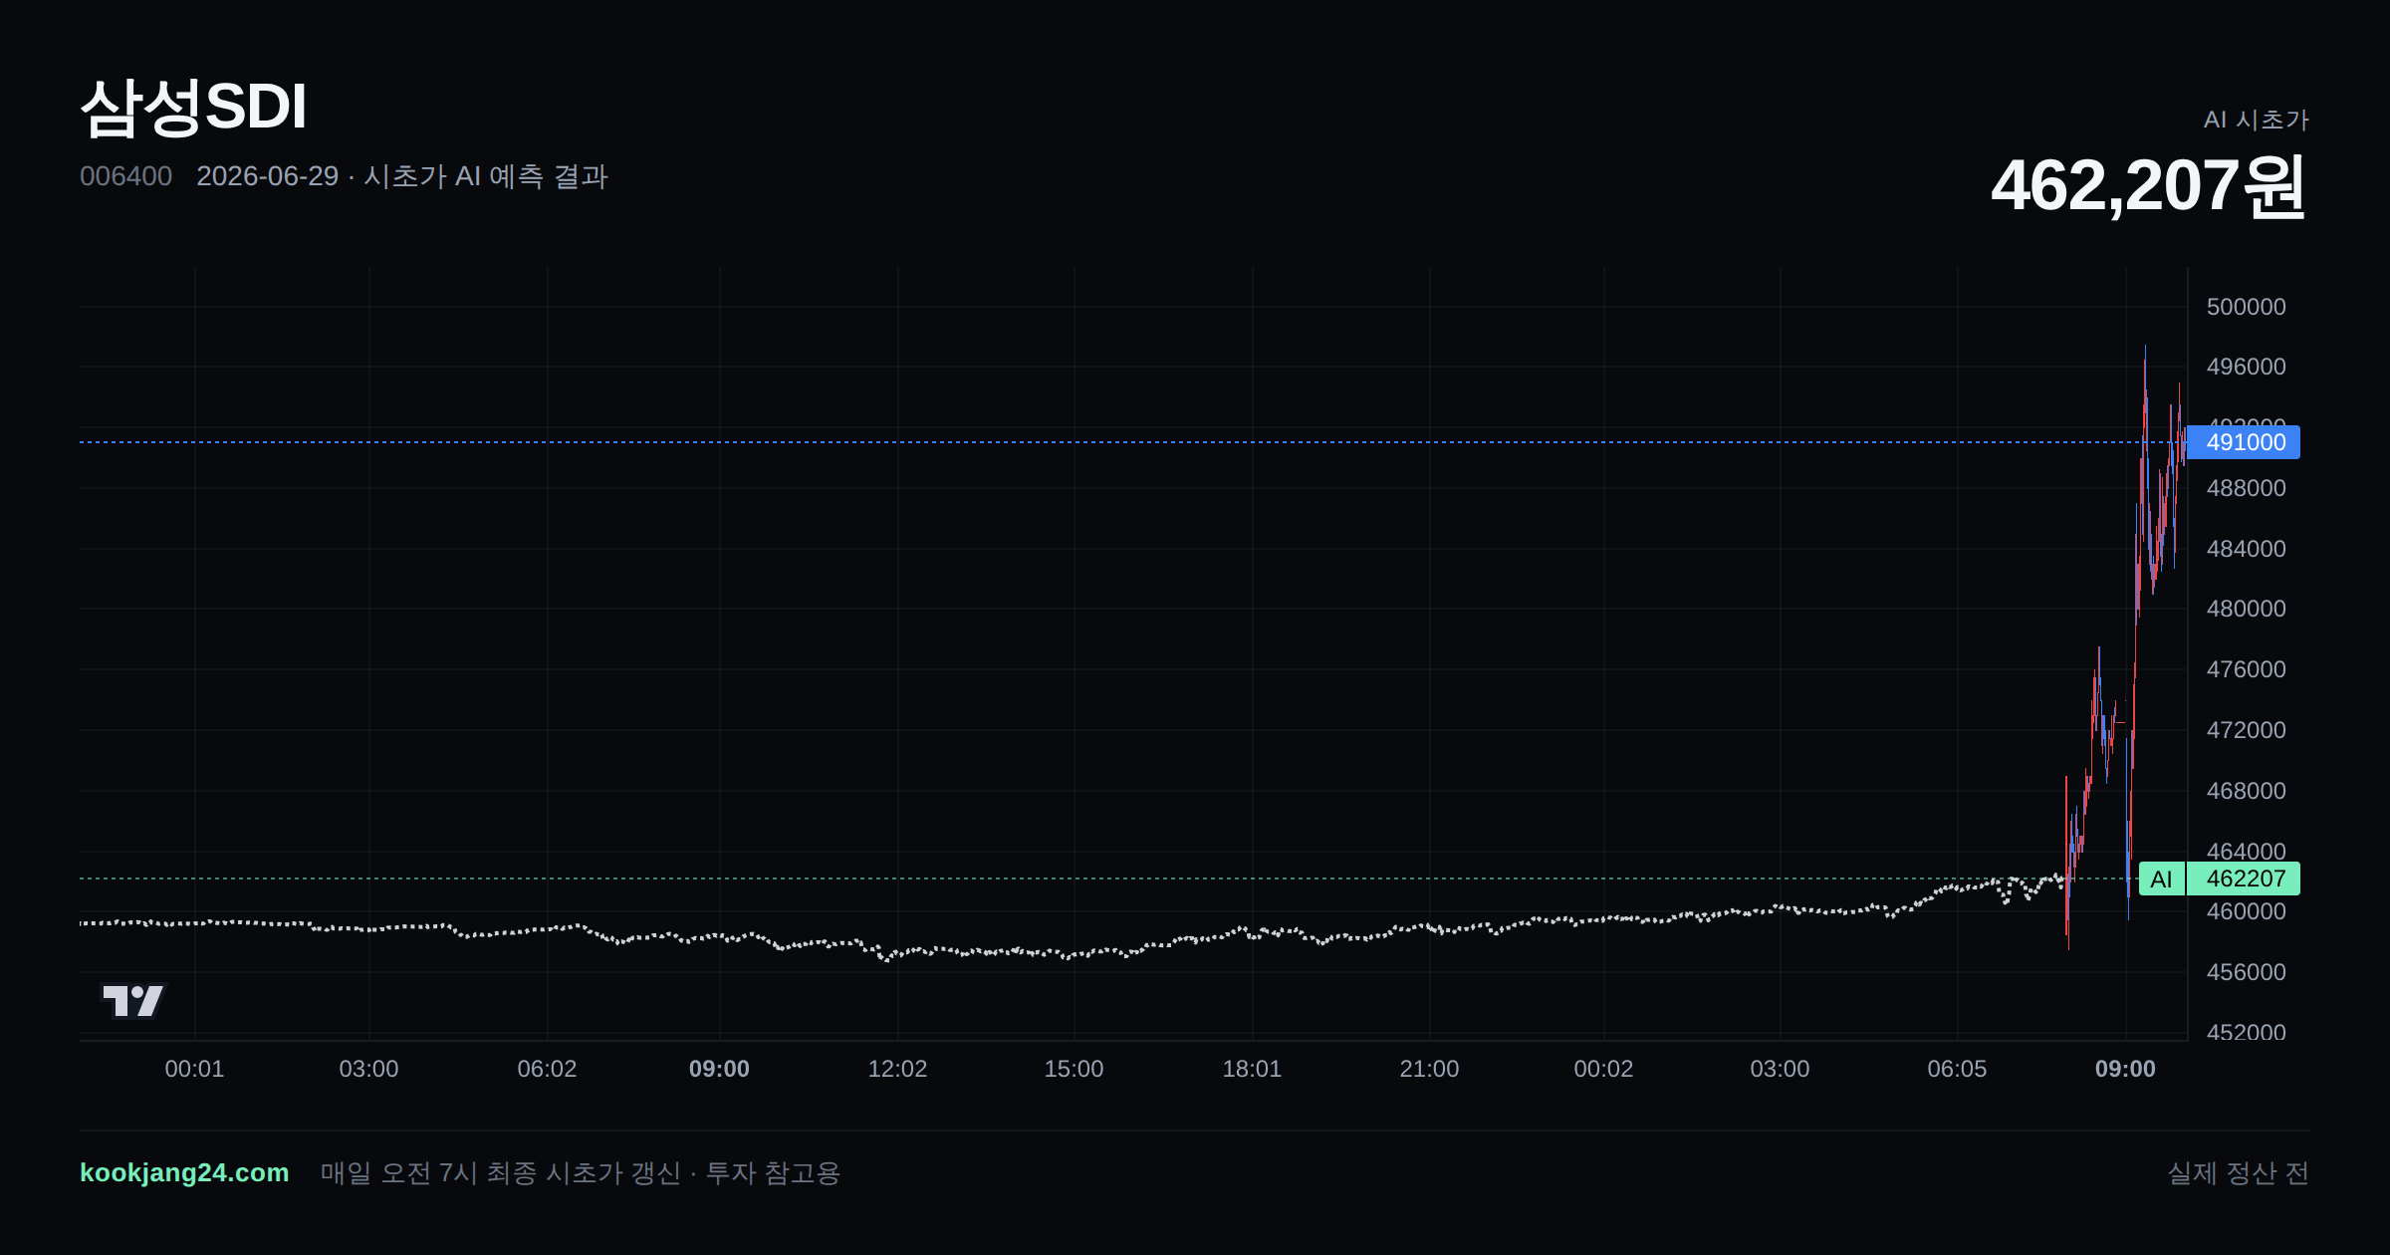Click the 21:00 time axis label

[x=1429, y=1069]
